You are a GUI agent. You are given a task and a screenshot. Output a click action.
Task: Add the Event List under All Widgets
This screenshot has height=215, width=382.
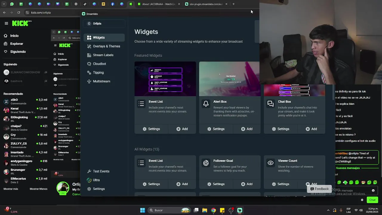(182, 184)
